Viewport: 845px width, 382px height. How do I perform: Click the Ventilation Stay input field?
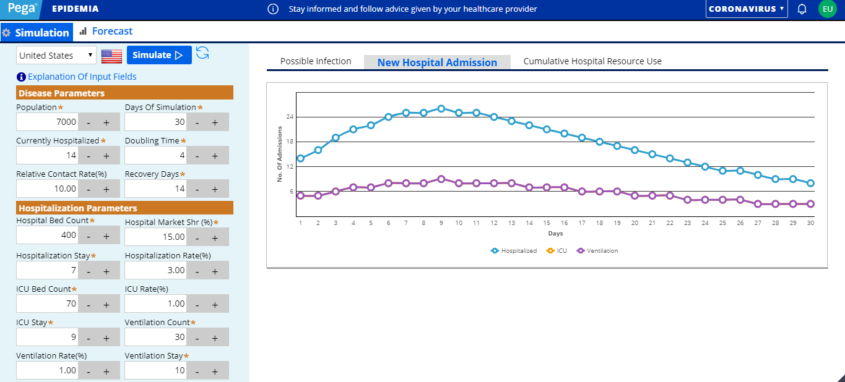pyautogui.click(x=156, y=371)
